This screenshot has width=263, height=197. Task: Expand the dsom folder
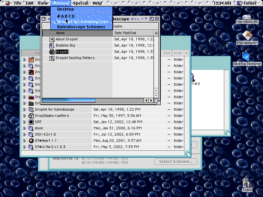tap(24, 128)
